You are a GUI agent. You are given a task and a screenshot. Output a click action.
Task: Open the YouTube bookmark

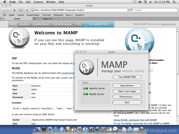click(x=46, y=15)
